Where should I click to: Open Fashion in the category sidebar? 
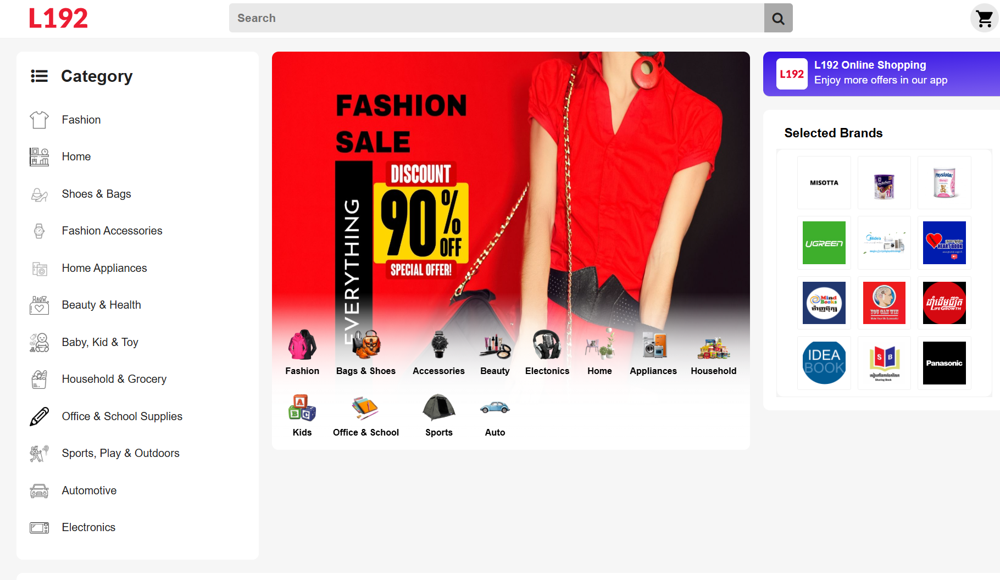[81, 120]
